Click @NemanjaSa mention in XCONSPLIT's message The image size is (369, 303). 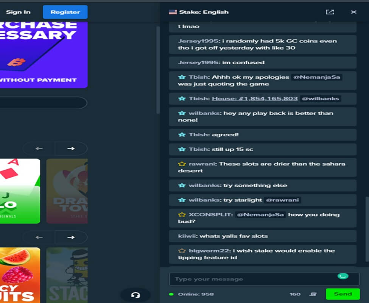click(x=260, y=214)
